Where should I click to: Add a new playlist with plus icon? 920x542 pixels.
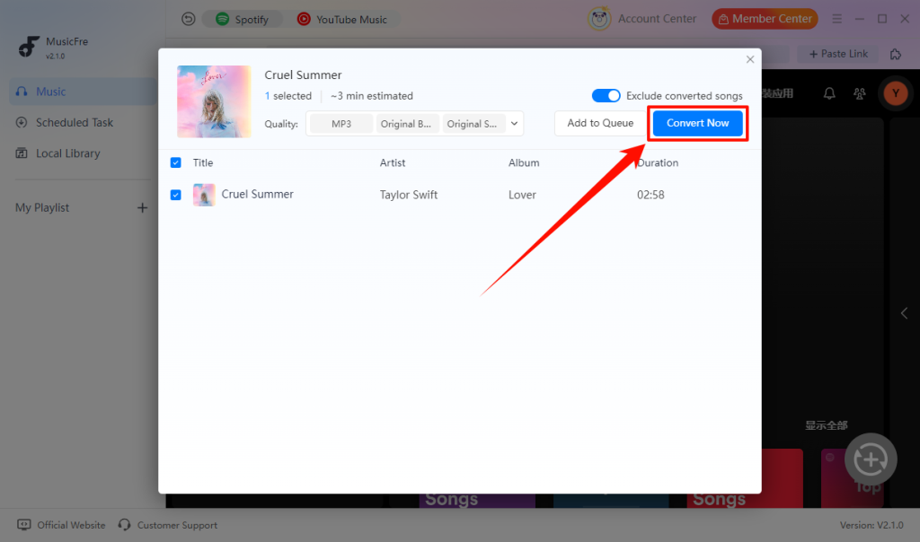click(142, 208)
